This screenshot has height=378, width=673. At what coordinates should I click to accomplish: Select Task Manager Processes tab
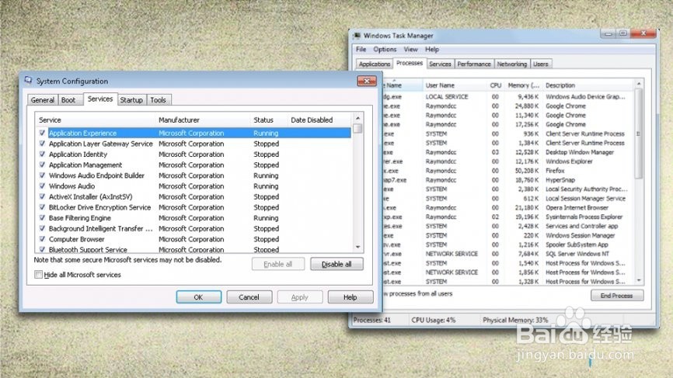(410, 63)
